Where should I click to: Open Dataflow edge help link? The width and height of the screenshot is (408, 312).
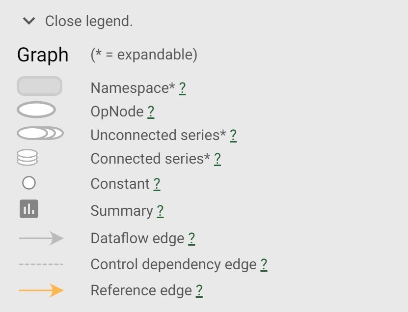point(191,239)
